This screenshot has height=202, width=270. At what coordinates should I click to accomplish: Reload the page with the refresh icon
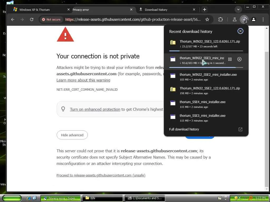click(x=32, y=19)
